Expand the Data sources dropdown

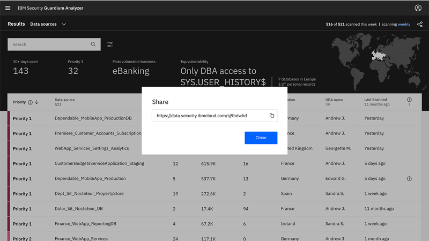(x=48, y=24)
